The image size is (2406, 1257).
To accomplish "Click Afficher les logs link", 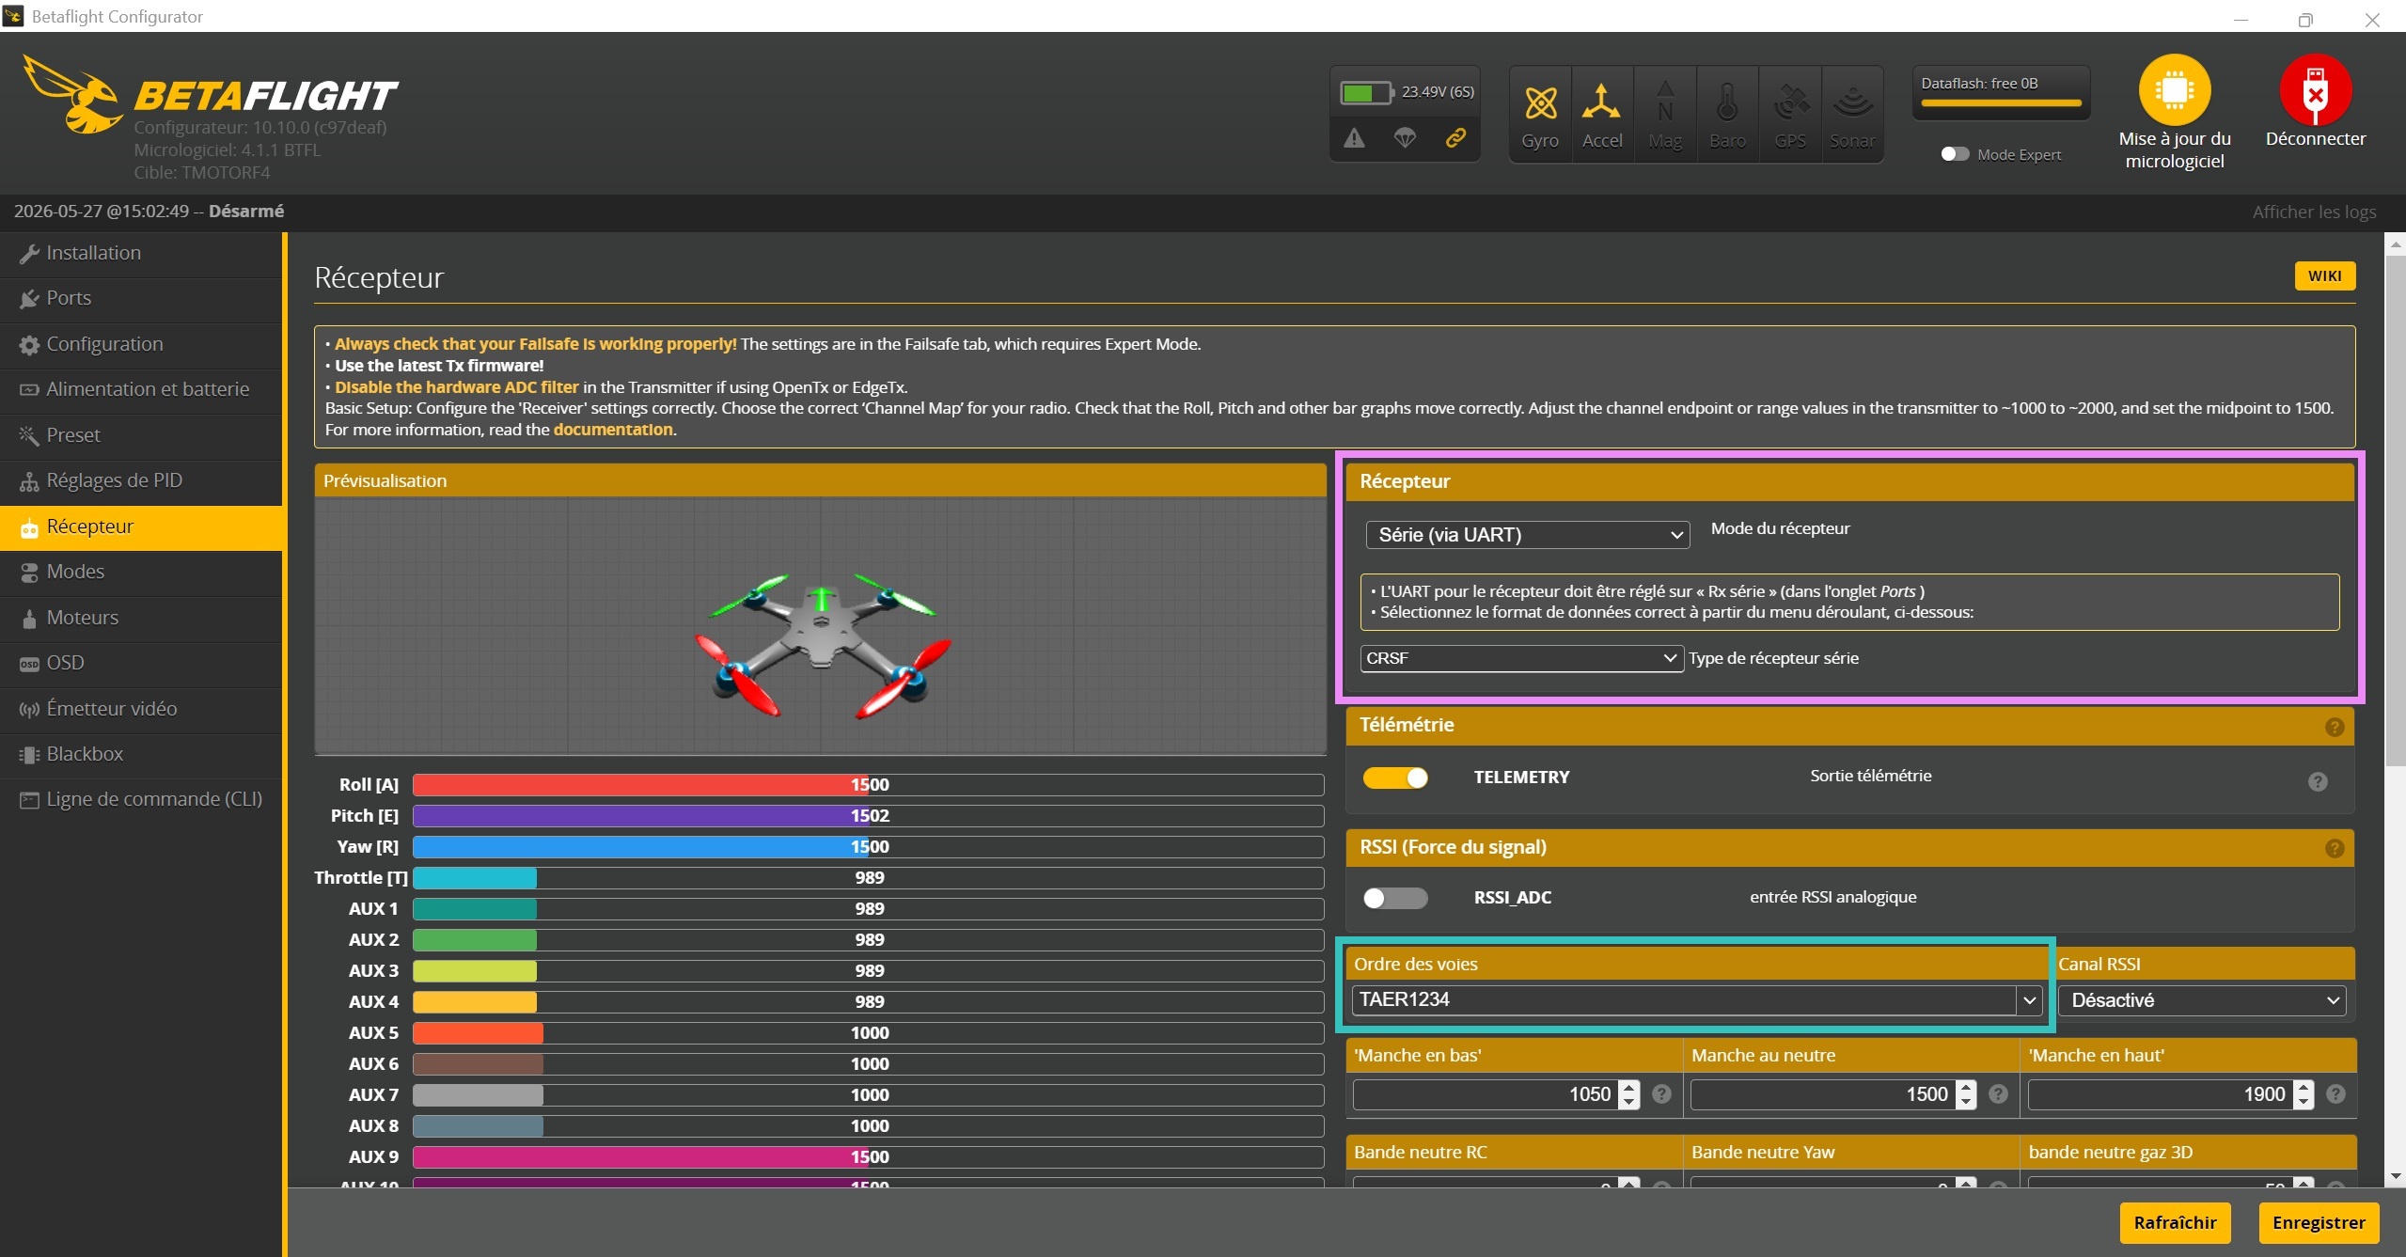I will (2314, 212).
